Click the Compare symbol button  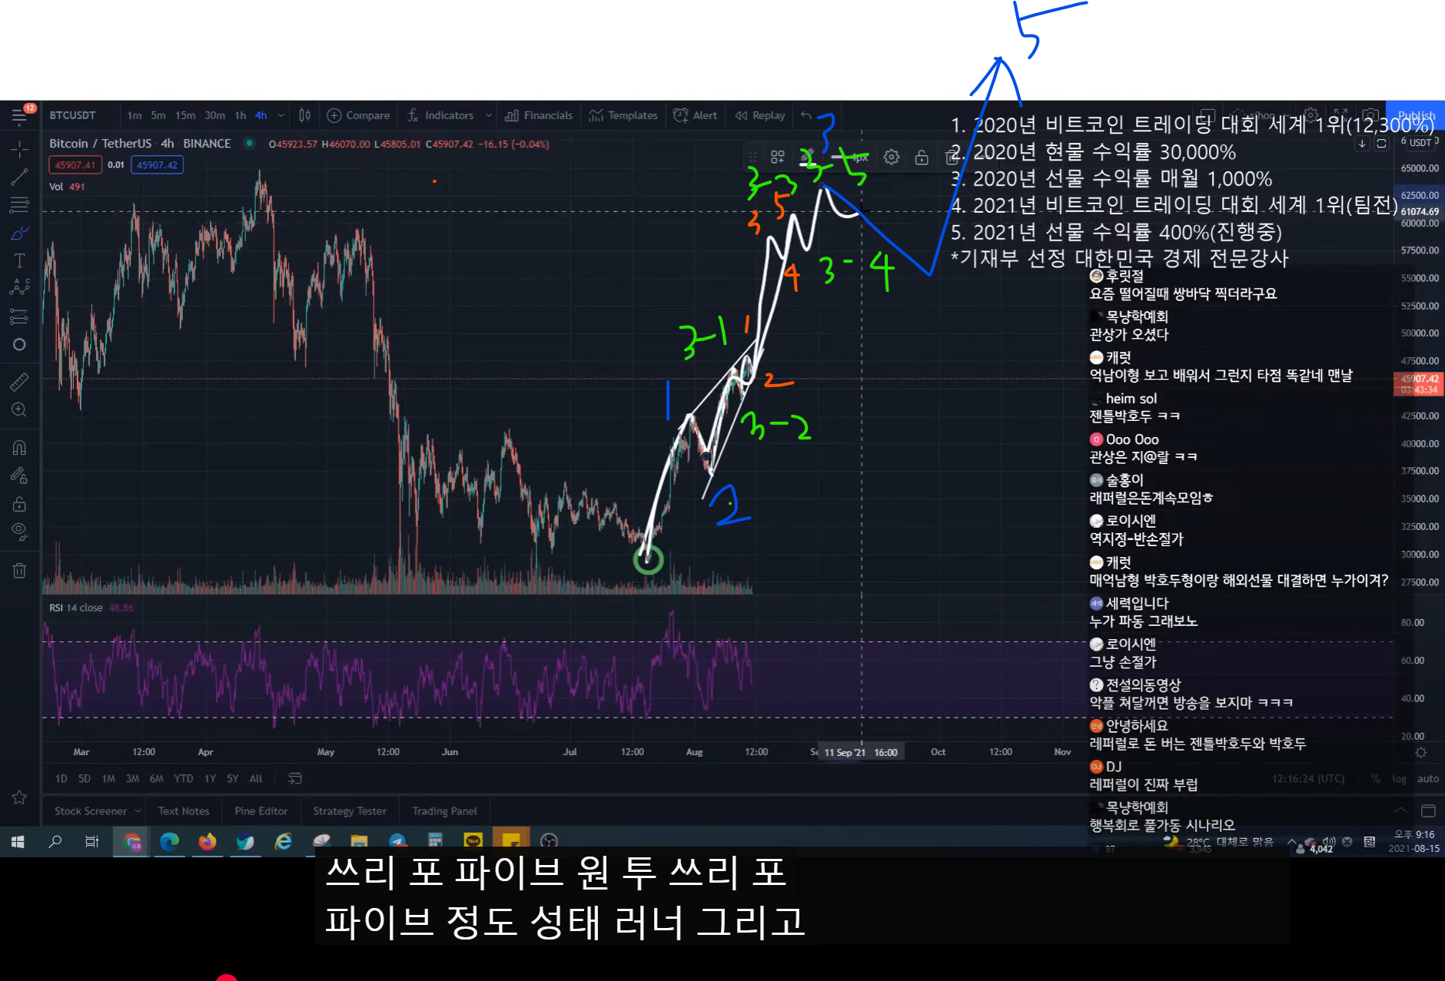359,115
